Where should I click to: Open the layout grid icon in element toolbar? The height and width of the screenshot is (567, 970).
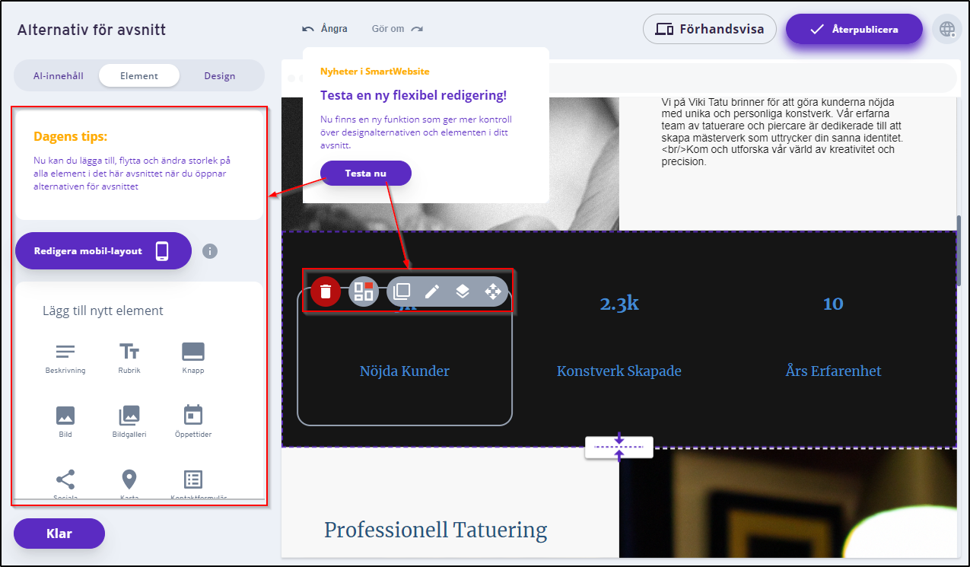[364, 291]
